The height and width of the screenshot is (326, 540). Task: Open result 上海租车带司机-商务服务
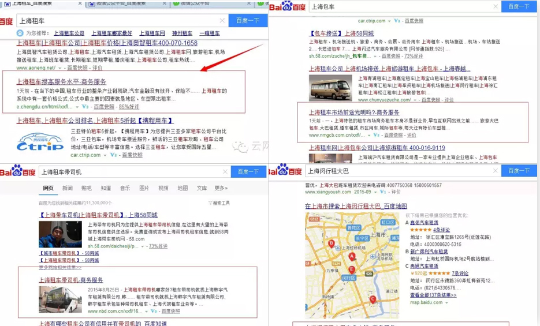[x=71, y=280]
